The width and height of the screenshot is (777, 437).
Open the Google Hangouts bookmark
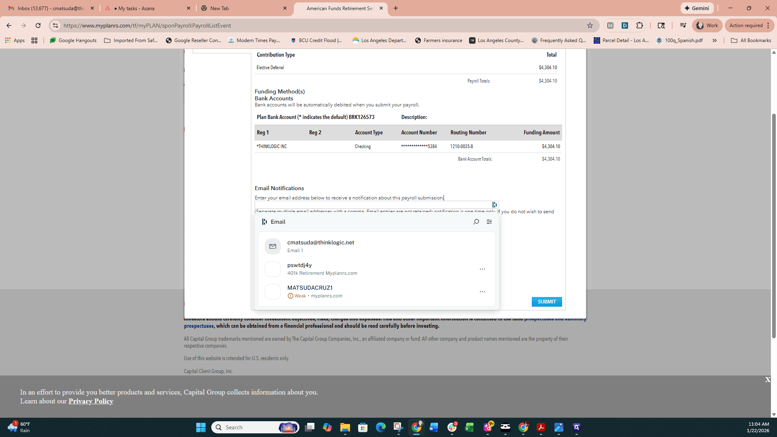(73, 40)
